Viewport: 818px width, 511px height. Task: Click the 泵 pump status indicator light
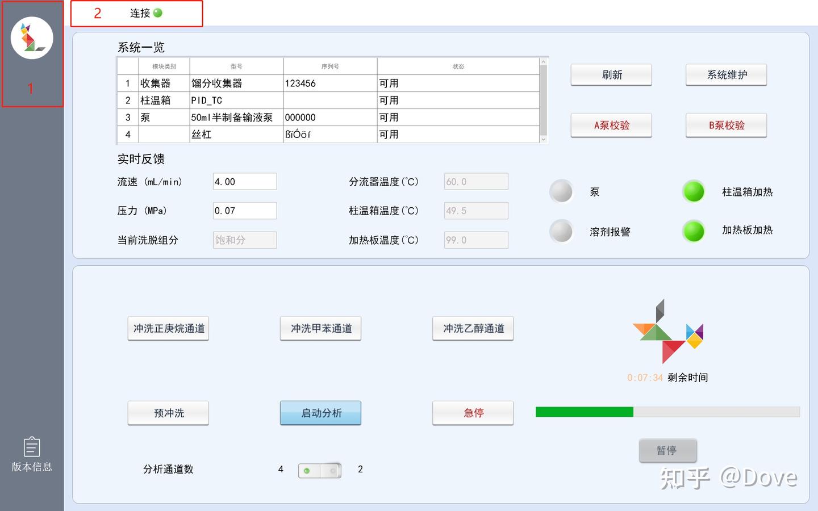561,191
